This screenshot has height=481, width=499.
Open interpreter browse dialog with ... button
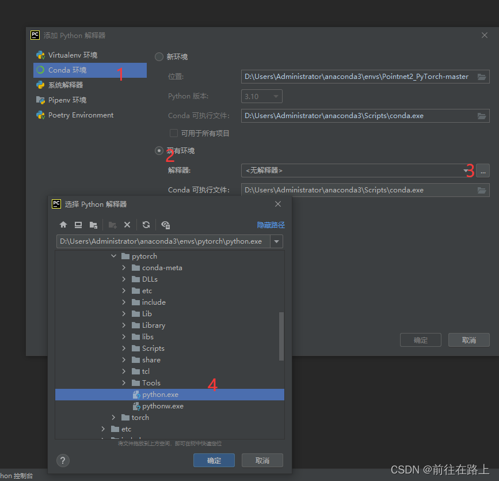pos(482,171)
